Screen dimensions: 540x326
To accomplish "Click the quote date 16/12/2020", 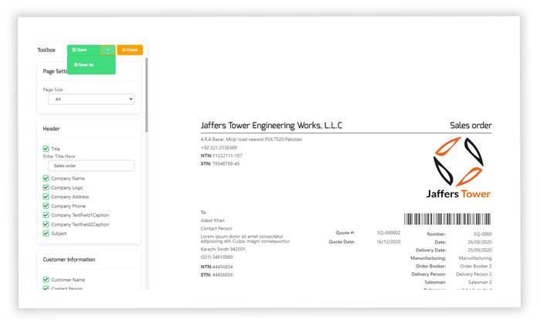I will [x=389, y=242].
